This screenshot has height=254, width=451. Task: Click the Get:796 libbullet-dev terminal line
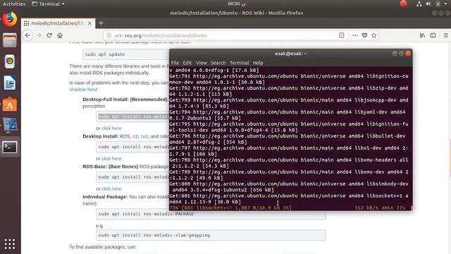tap(288, 139)
